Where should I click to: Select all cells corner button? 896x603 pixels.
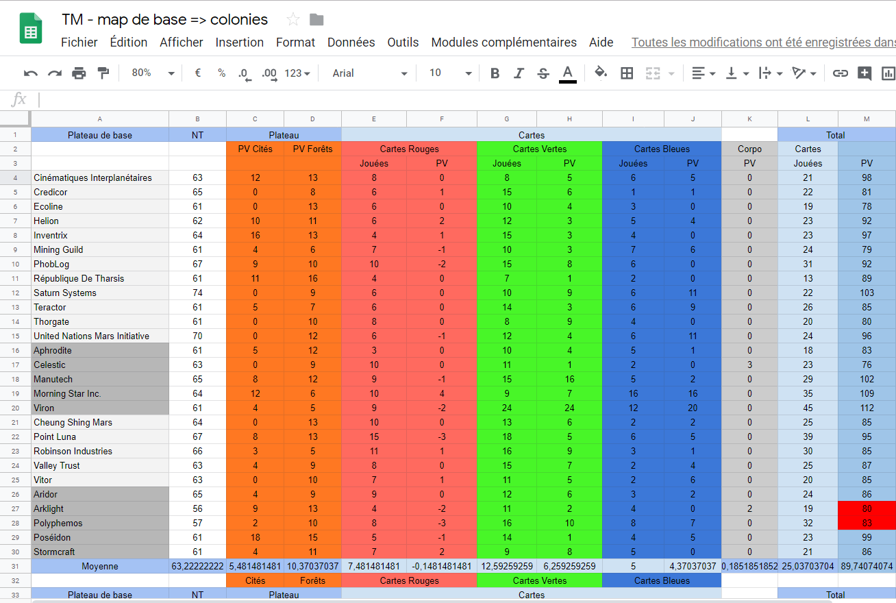pos(15,119)
